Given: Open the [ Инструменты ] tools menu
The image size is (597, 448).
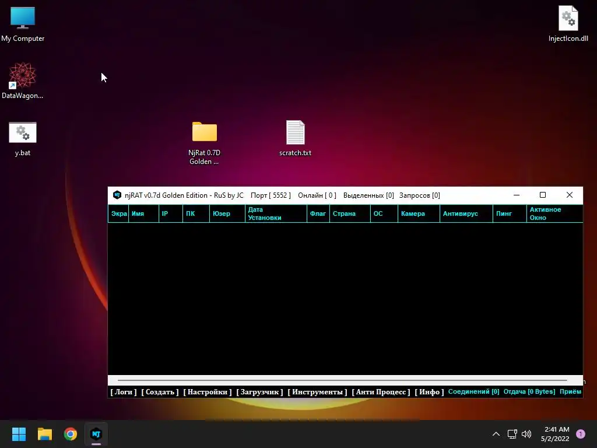Looking at the screenshot, I should (318, 391).
